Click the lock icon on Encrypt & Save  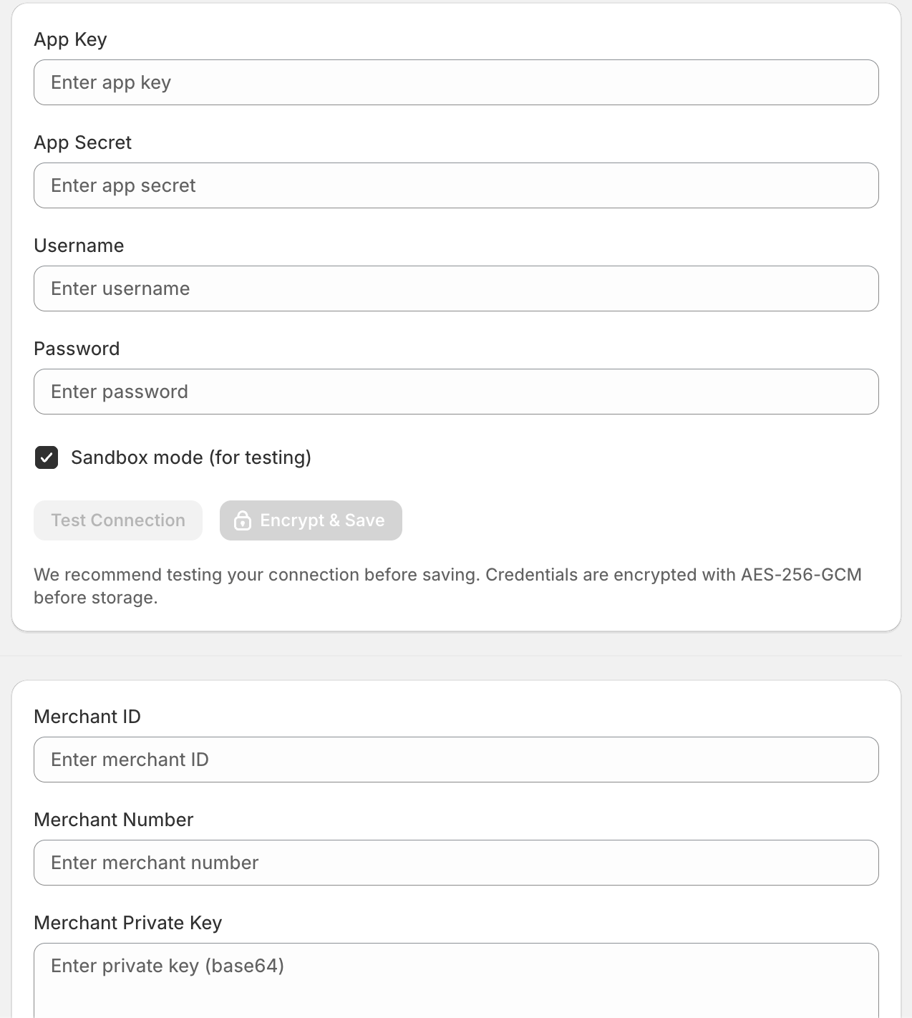point(242,520)
